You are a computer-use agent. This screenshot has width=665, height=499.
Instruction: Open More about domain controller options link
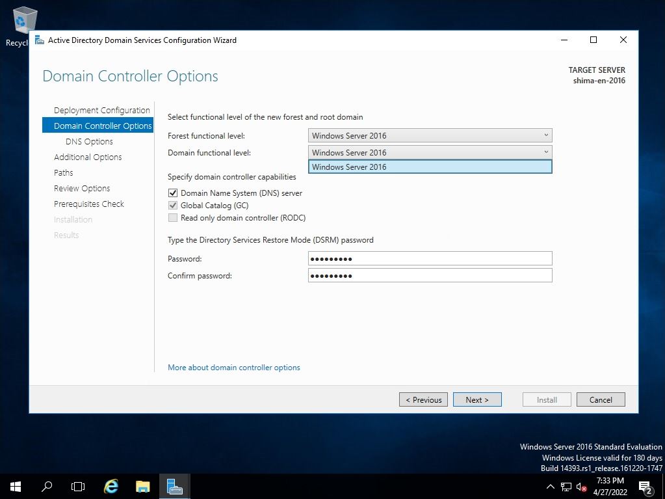click(x=233, y=368)
